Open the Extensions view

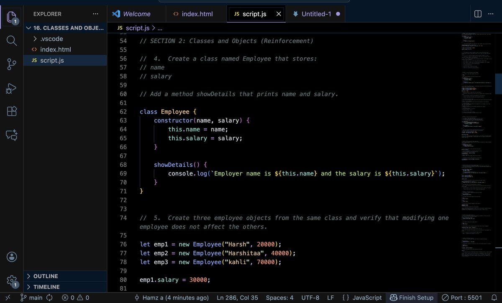tap(11, 111)
